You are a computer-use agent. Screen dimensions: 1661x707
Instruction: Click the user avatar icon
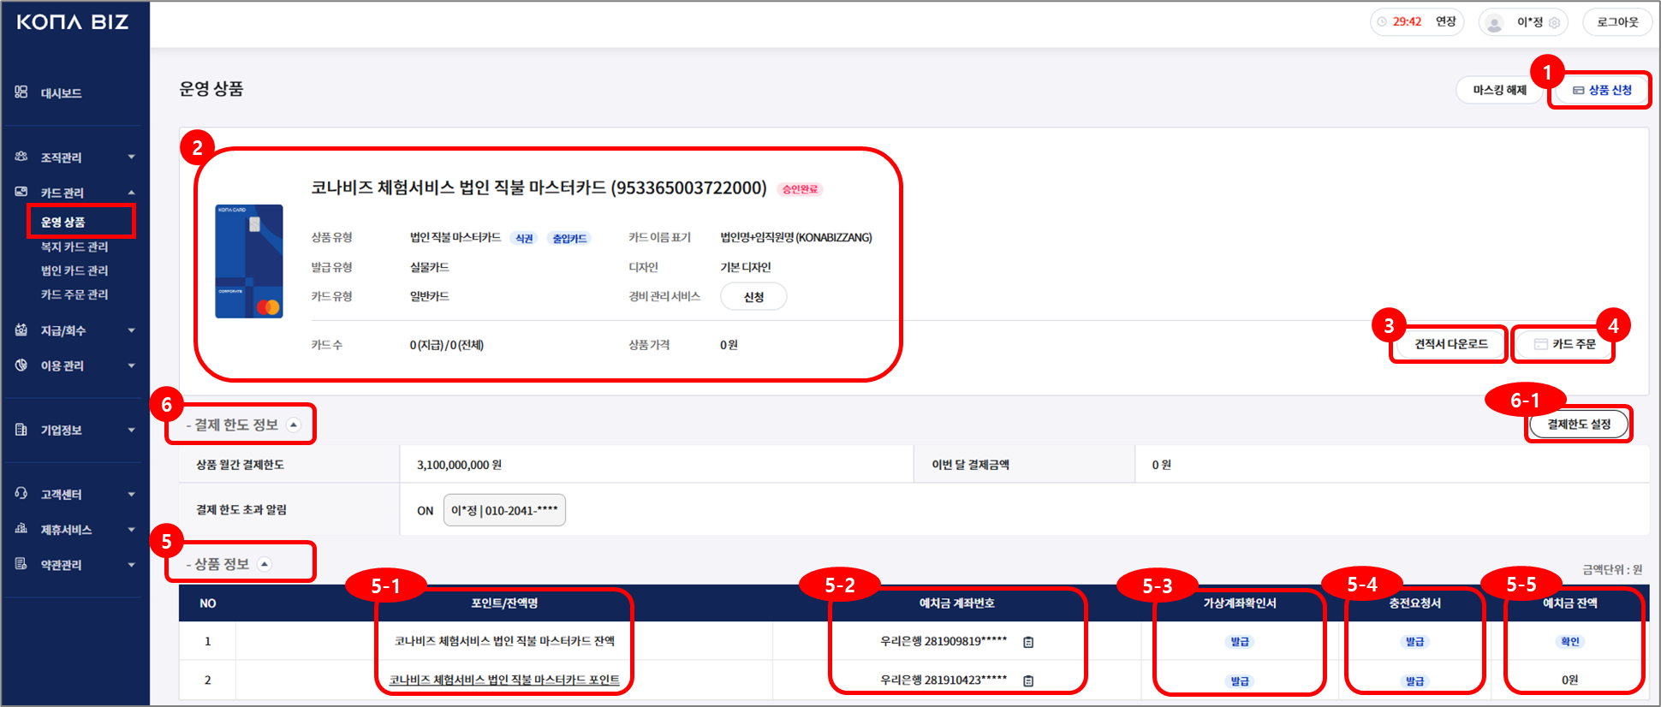1495,23
